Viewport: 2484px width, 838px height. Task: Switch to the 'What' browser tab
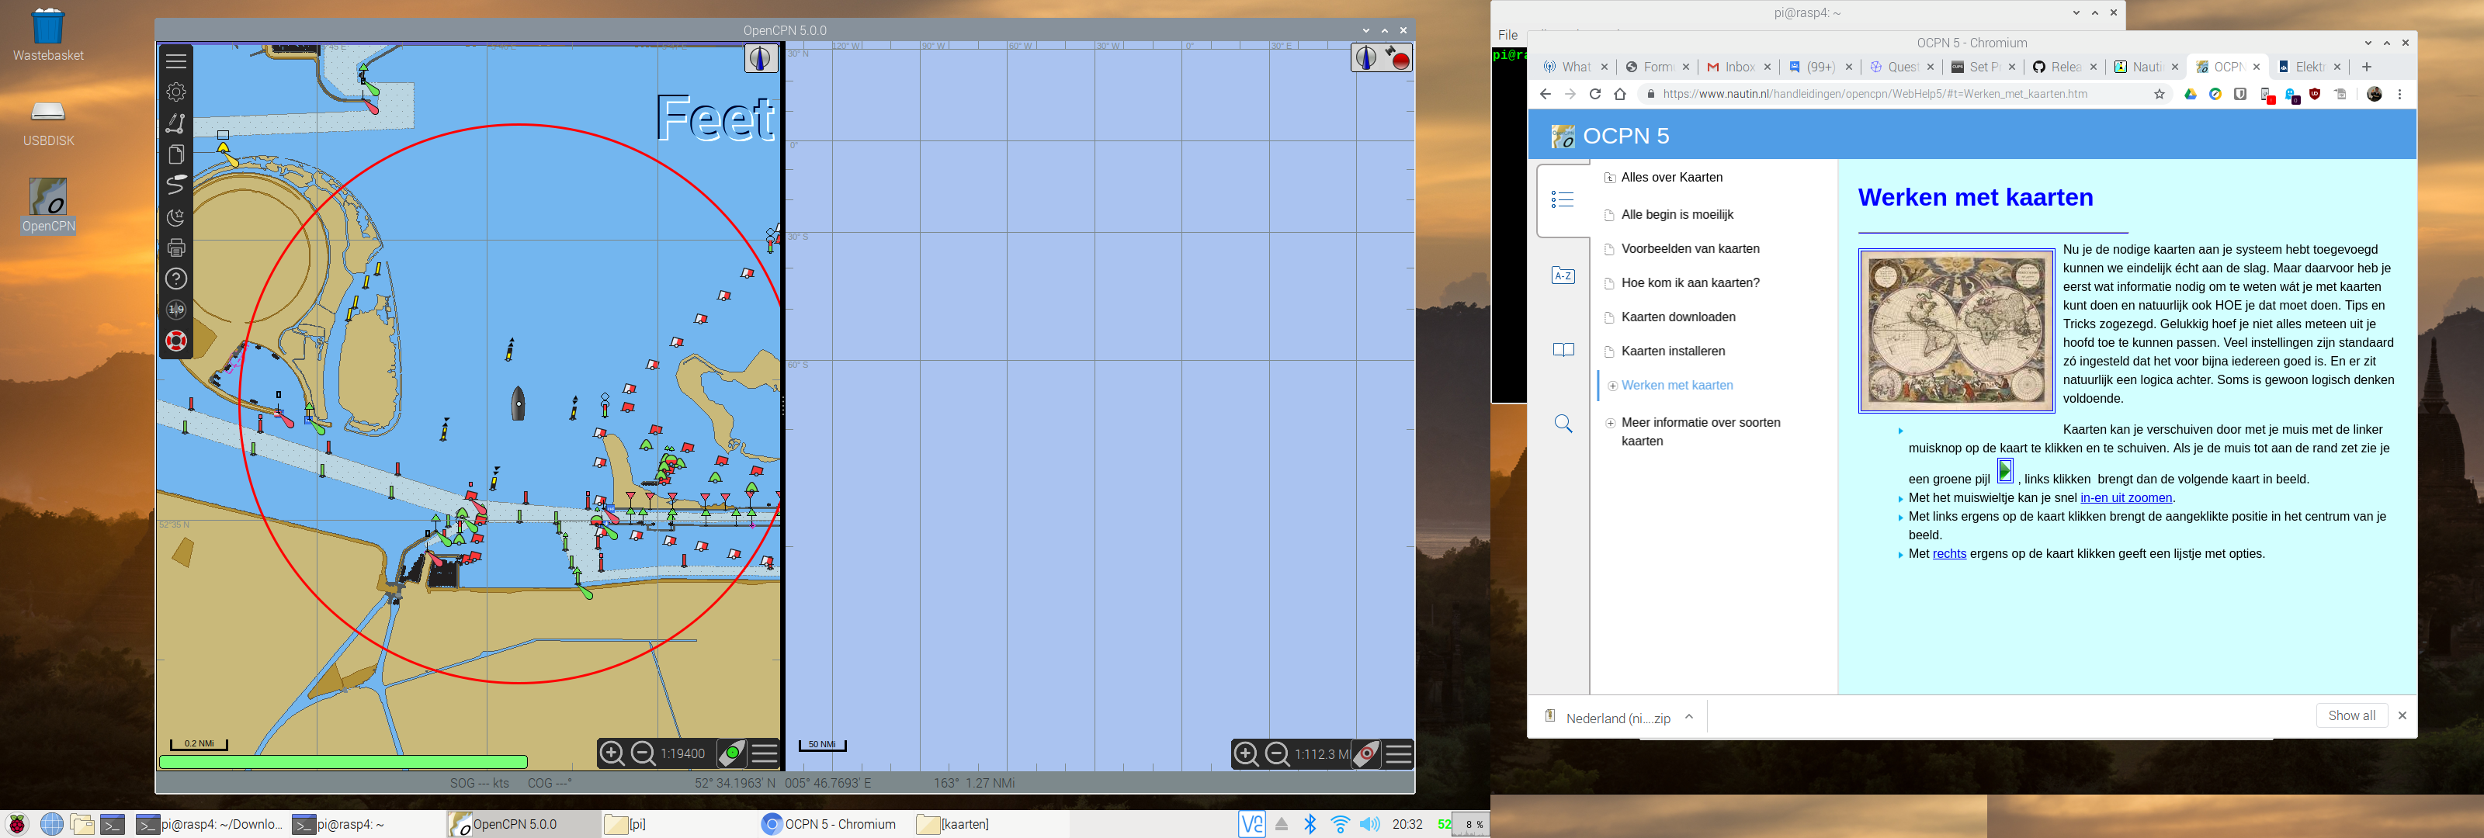coord(1576,67)
